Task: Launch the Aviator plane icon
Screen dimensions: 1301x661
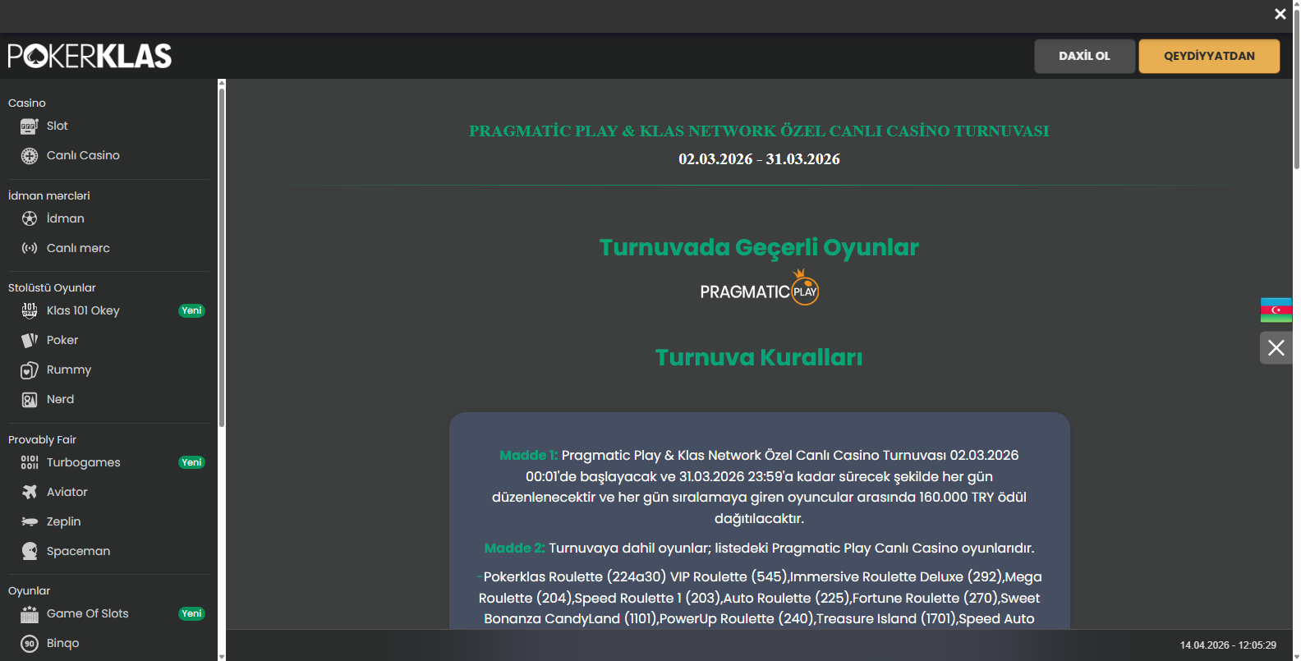Action: tap(30, 492)
